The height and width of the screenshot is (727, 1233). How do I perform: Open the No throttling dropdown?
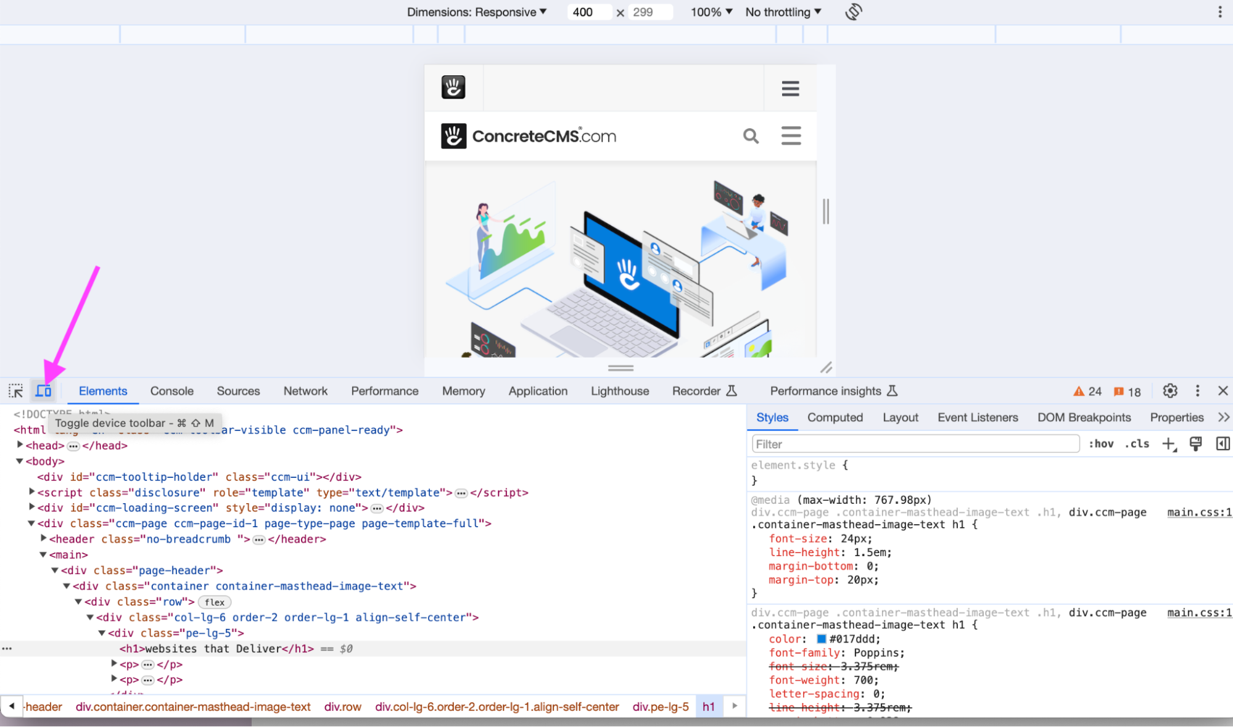click(x=783, y=12)
